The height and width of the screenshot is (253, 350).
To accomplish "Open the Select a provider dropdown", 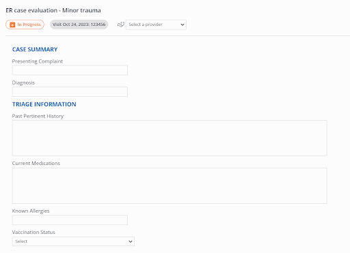I will [156, 25].
